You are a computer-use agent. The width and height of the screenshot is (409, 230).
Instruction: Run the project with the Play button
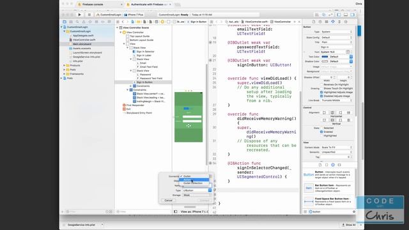click(x=79, y=15)
